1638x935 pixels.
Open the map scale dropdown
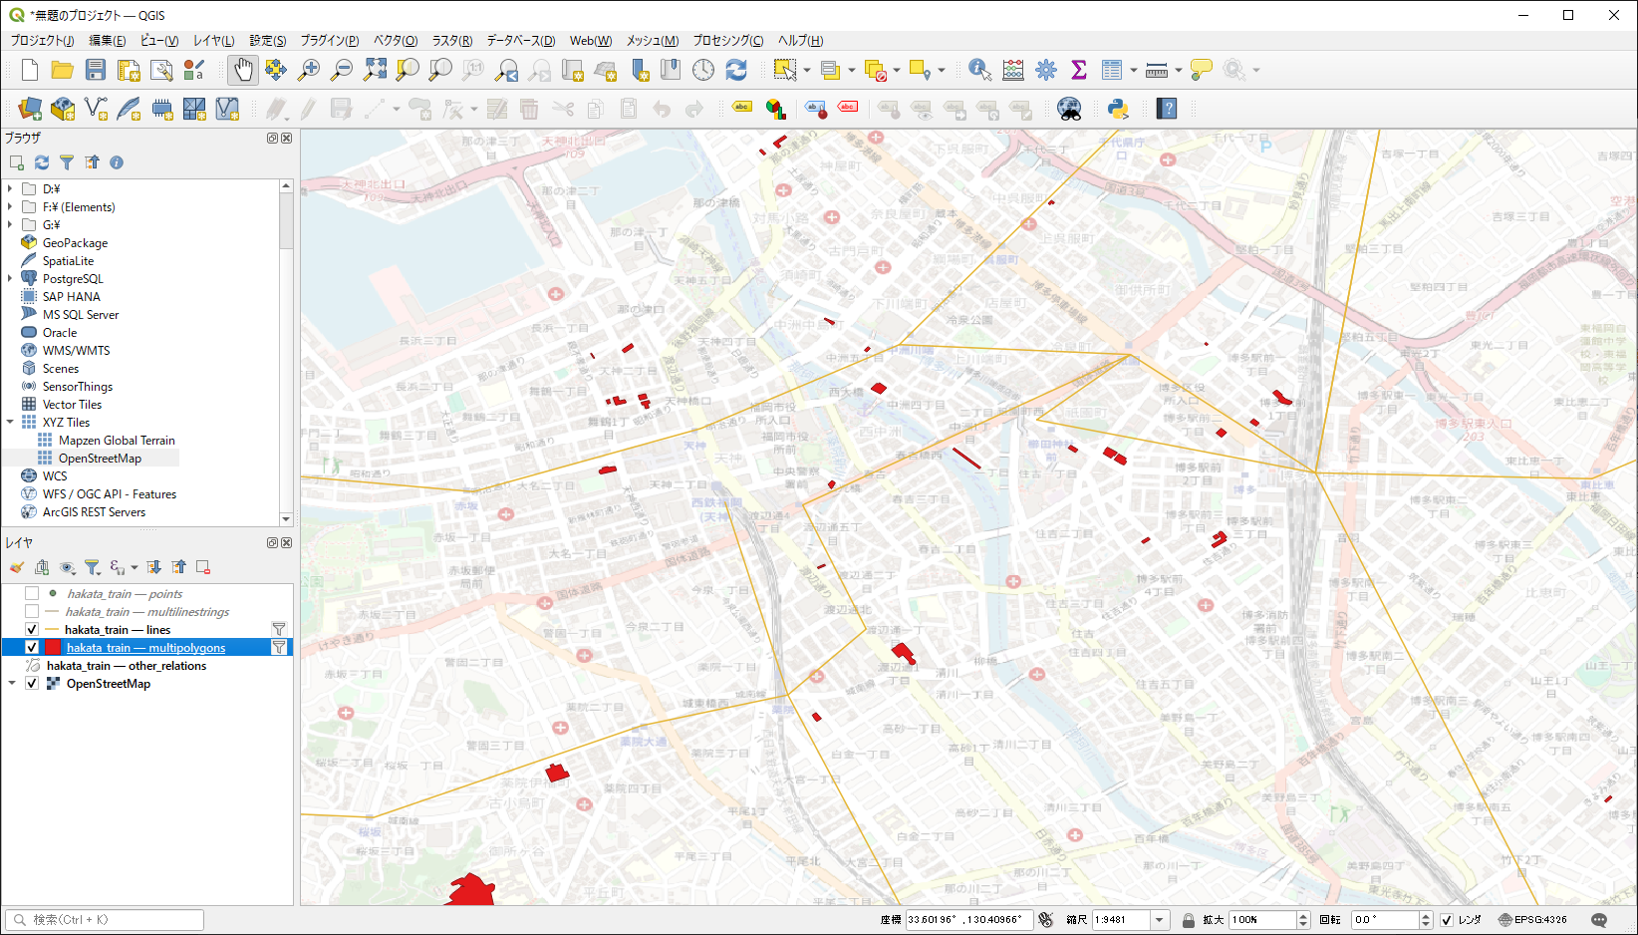click(x=1159, y=920)
